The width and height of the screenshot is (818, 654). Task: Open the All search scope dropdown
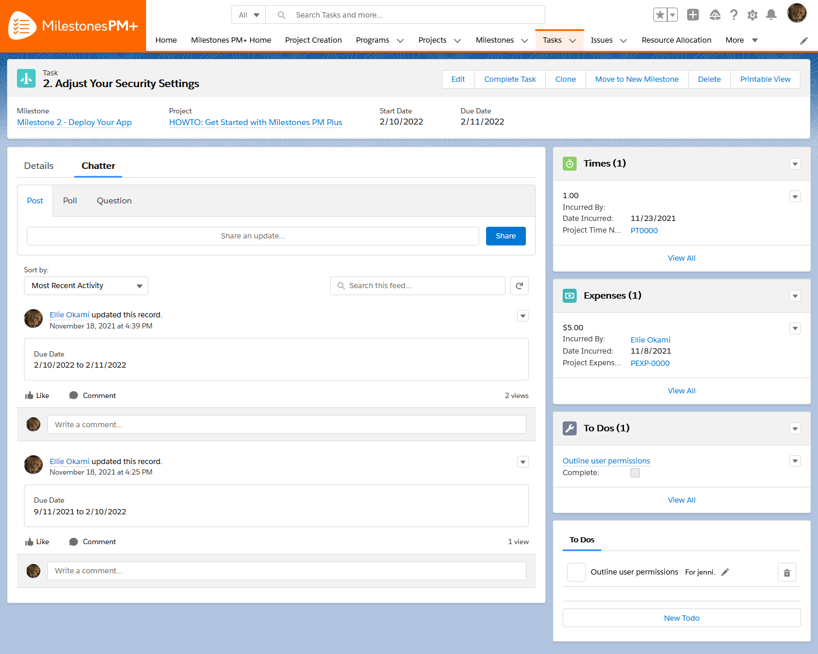[249, 15]
